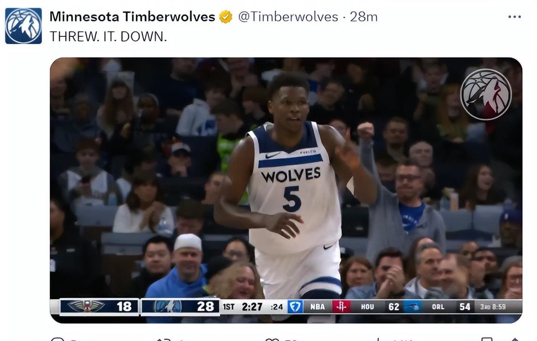Image resolution: width=537 pixels, height=341 pixels.
Task: Open the 28m timestamp permalink
Action: 363,17
